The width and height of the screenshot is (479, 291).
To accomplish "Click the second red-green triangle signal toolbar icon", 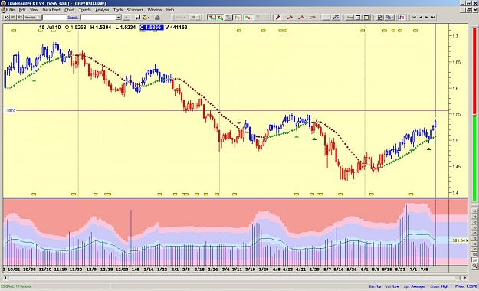I will pos(220,18).
